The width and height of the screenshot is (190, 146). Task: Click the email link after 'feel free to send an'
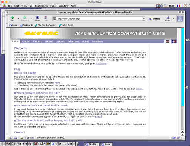[139, 89]
